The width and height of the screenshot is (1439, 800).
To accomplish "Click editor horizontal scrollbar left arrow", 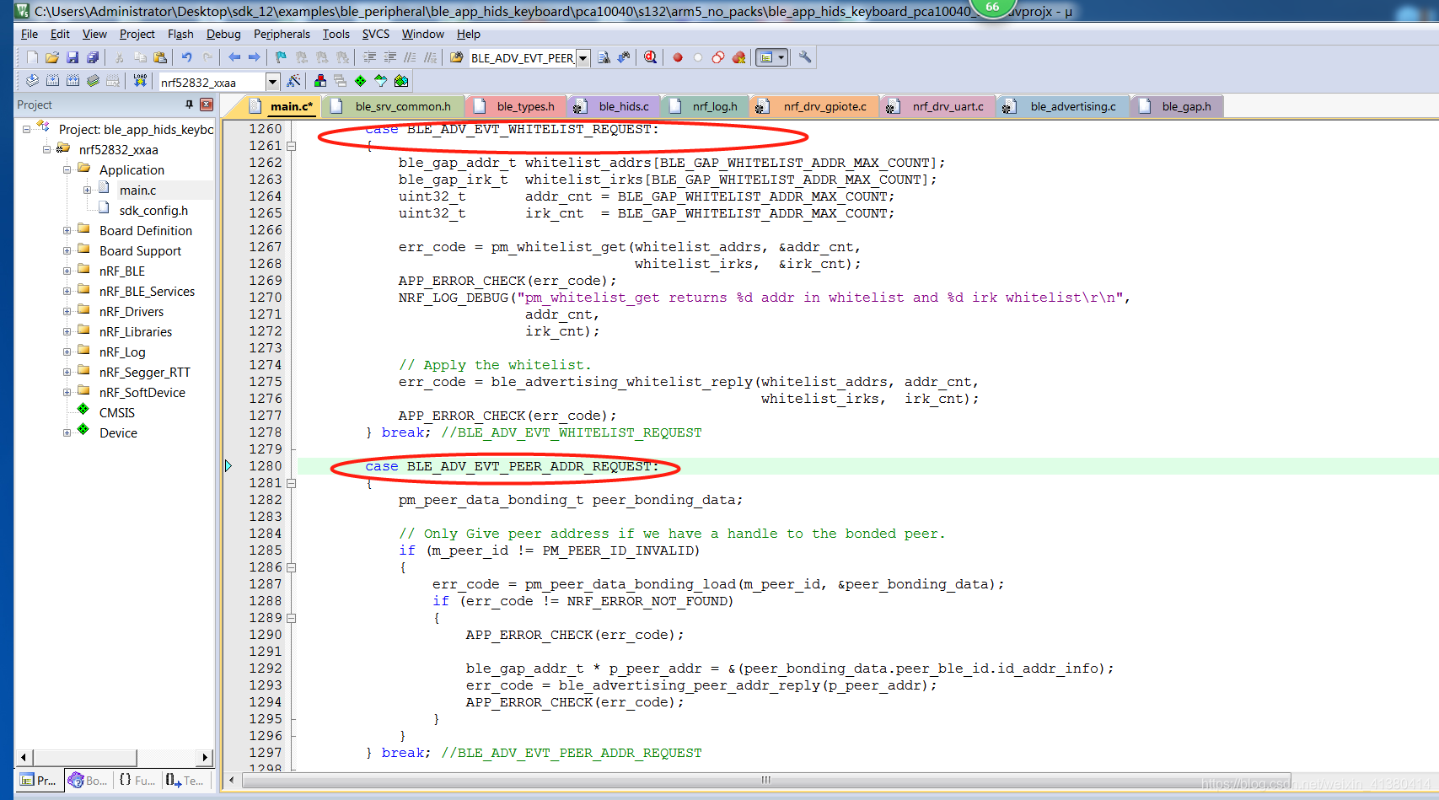I will click(233, 780).
